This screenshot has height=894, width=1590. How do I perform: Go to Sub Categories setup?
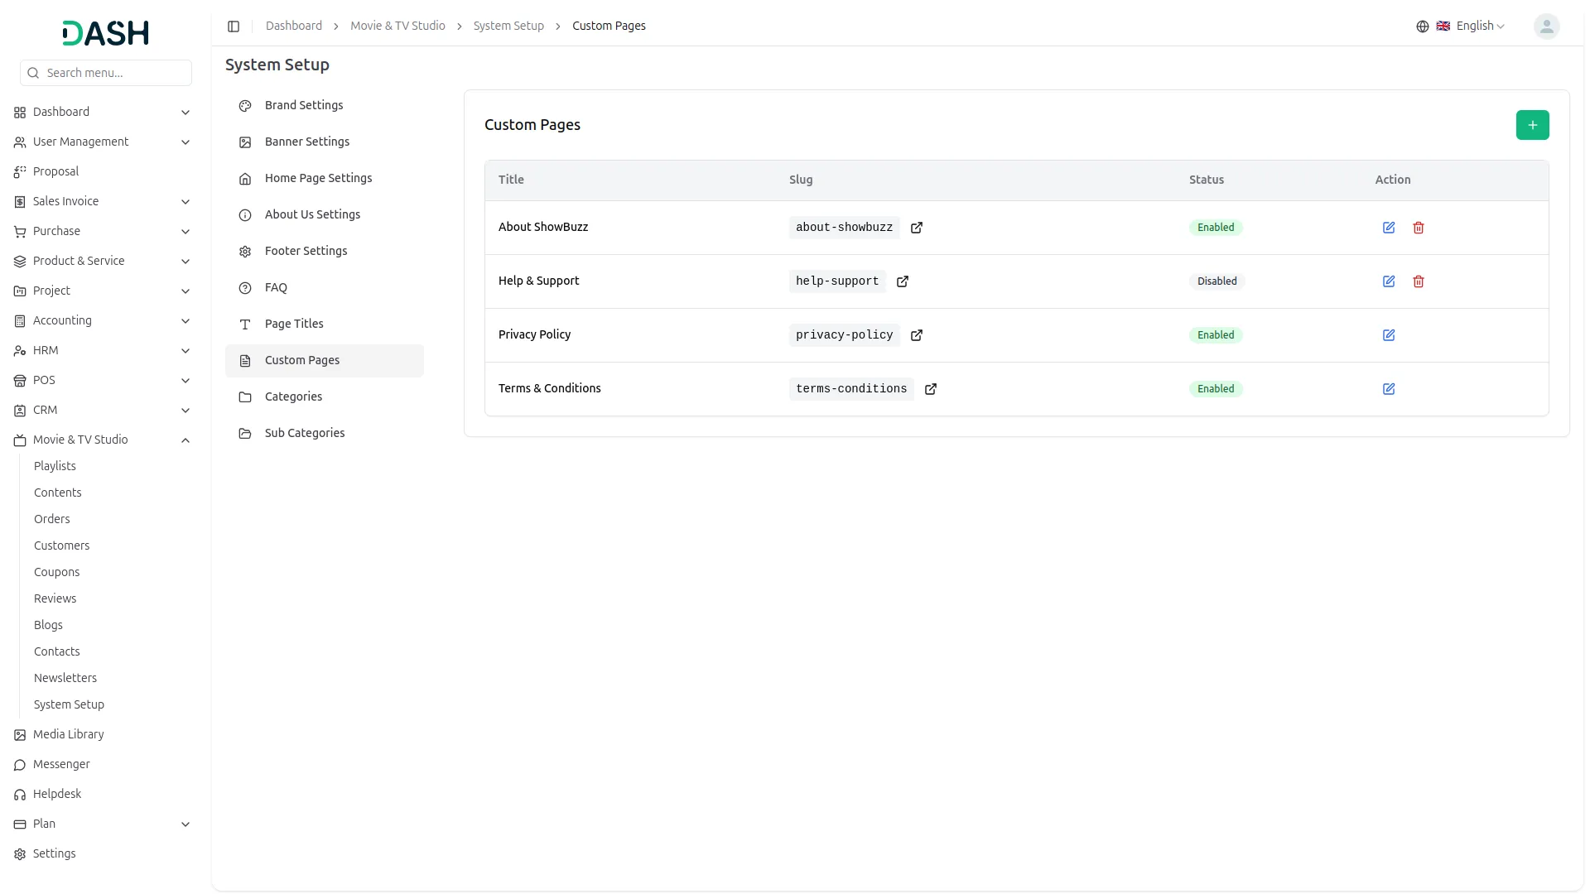tap(305, 433)
